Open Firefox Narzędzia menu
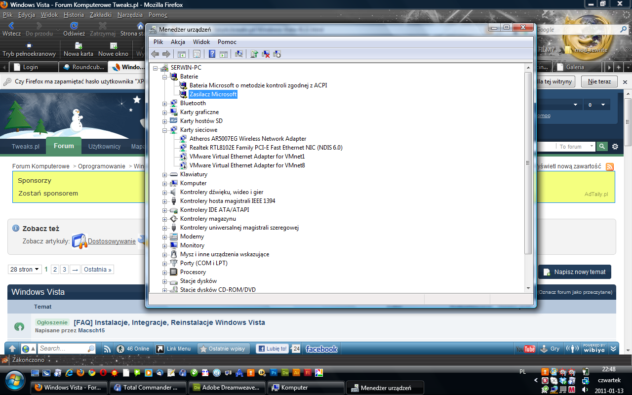 click(130, 15)
